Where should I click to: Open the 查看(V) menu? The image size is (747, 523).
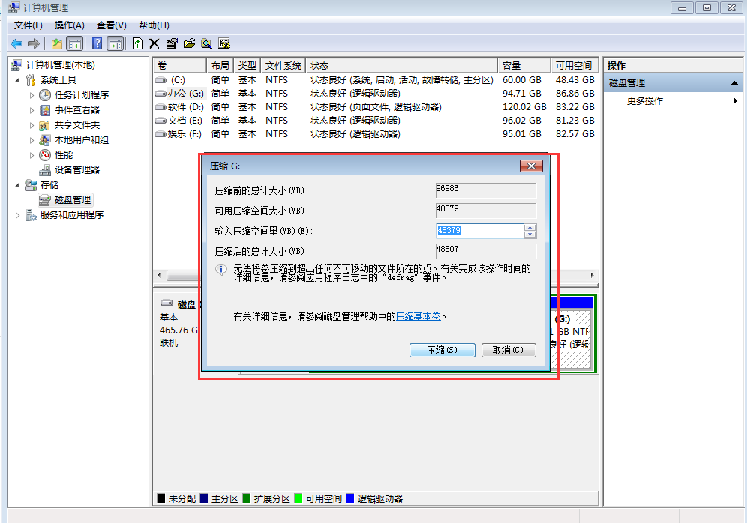(x=112, y=25)
